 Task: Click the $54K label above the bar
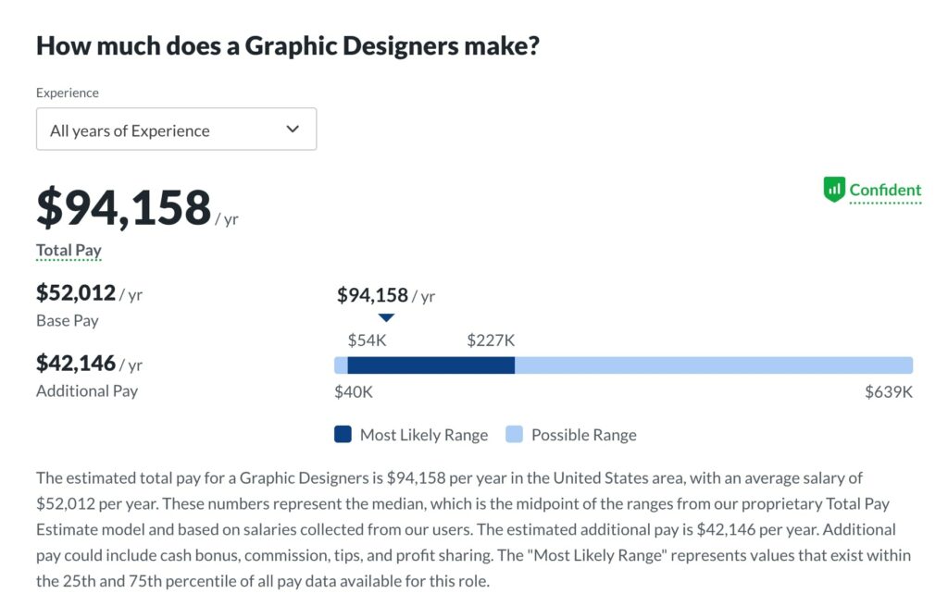(x=367, y=340)
